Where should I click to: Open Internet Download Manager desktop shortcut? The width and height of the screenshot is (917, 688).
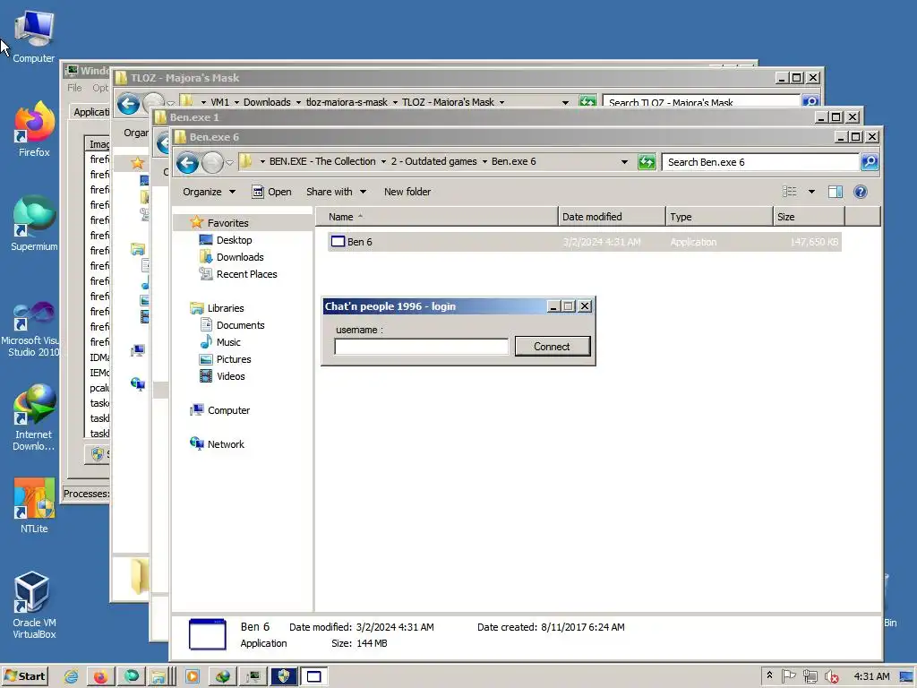pos(34,417)
